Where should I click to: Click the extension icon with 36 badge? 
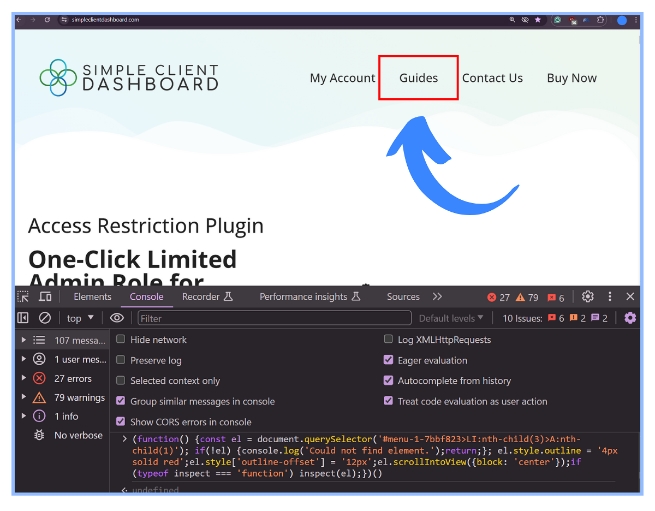click(573, 20)
